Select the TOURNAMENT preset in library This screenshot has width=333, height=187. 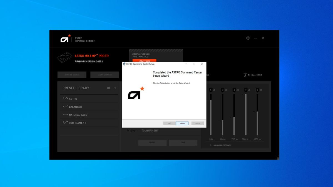(89, 123)
